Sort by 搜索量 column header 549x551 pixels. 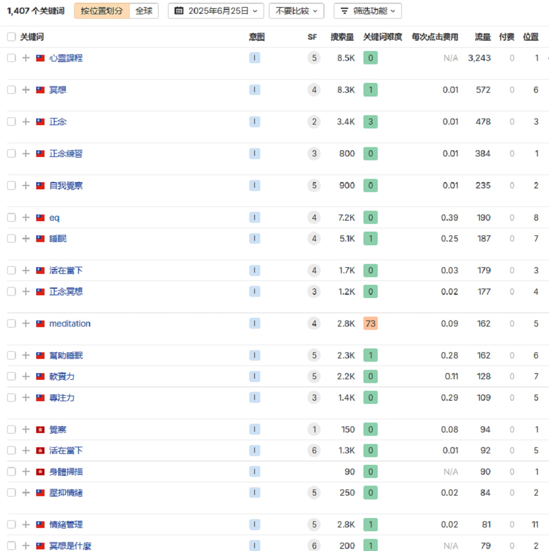click(342, 37)
